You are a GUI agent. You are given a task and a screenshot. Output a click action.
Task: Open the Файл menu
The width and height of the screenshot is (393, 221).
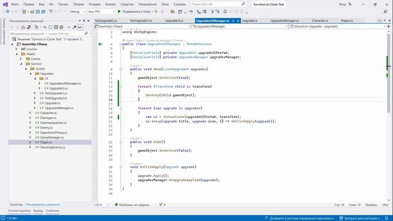(x=15, y=4)
